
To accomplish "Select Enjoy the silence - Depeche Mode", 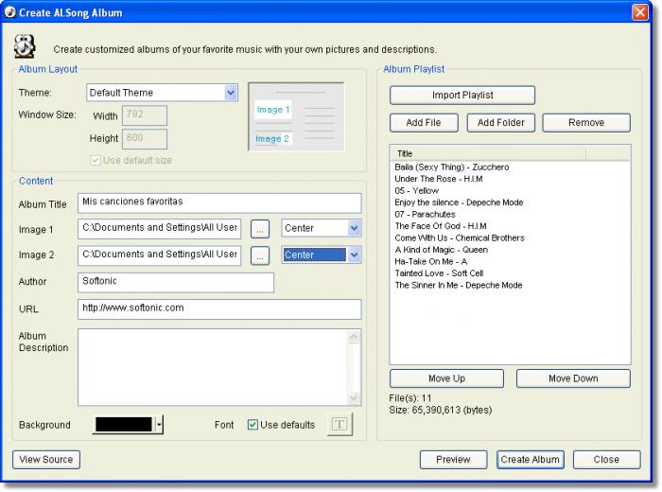I will point(459,202).
